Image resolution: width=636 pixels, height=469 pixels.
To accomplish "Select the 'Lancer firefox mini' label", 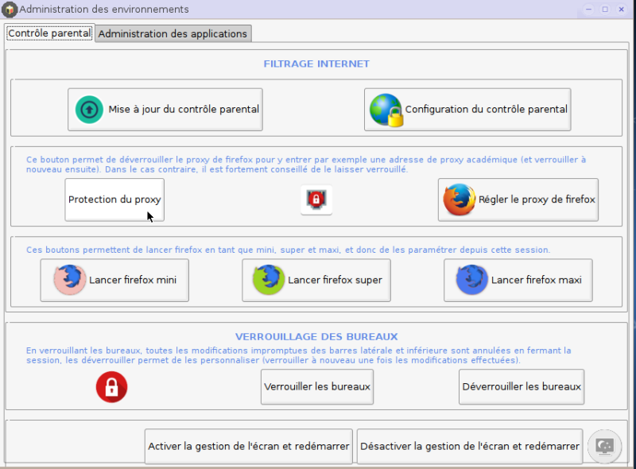I will click(x=133, y=280).
